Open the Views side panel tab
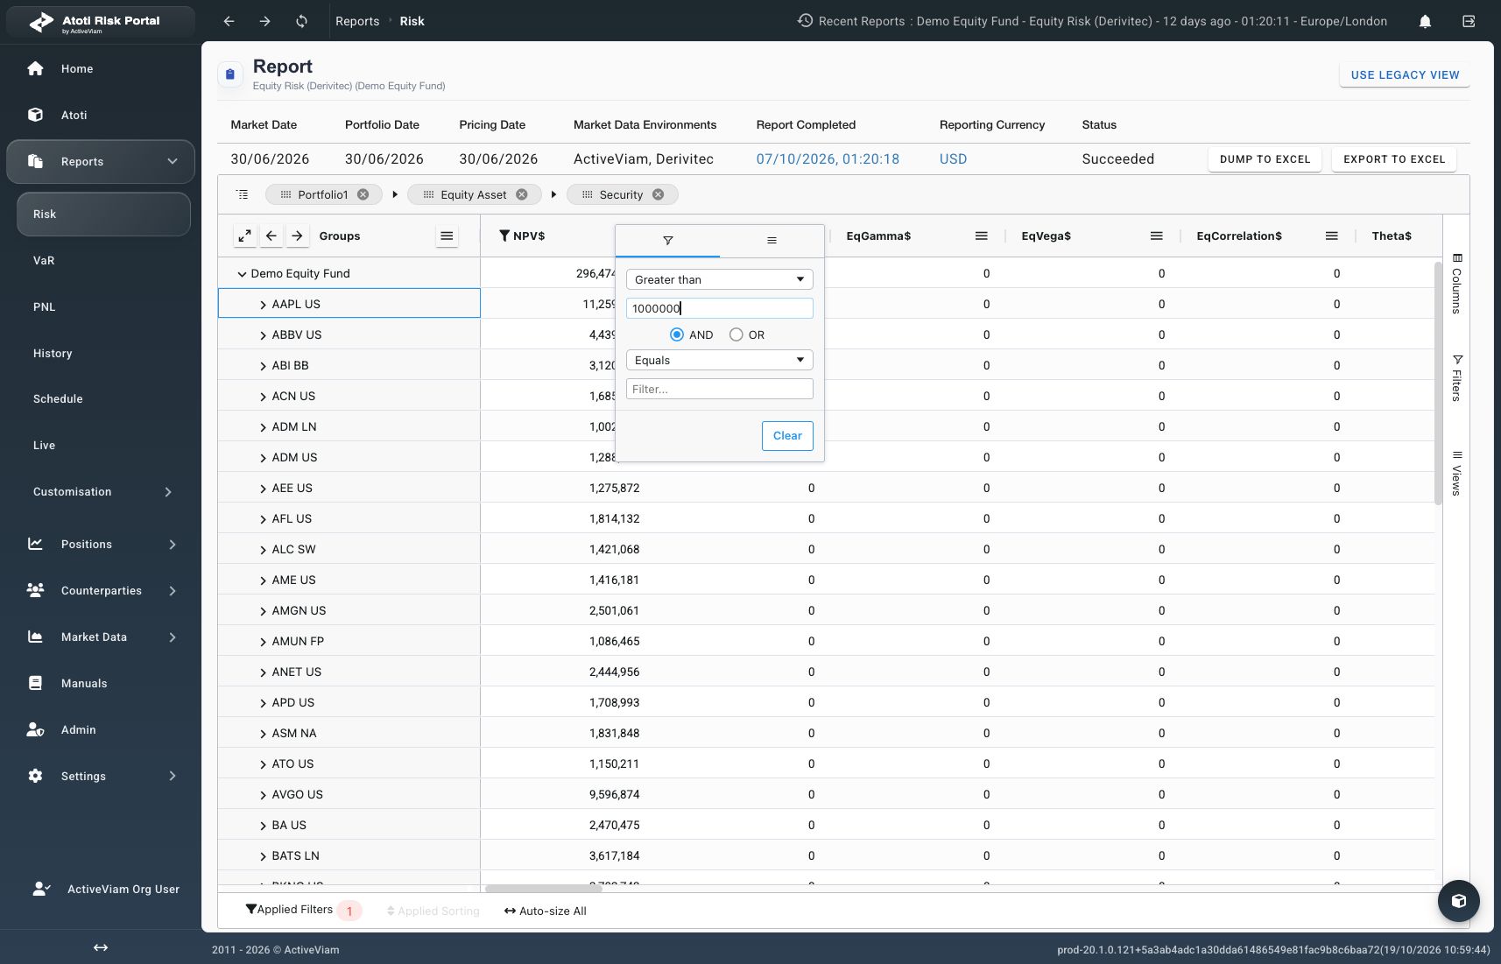Image resolution: width=1501 pixels, height=964 pixels. (1457, 473)
